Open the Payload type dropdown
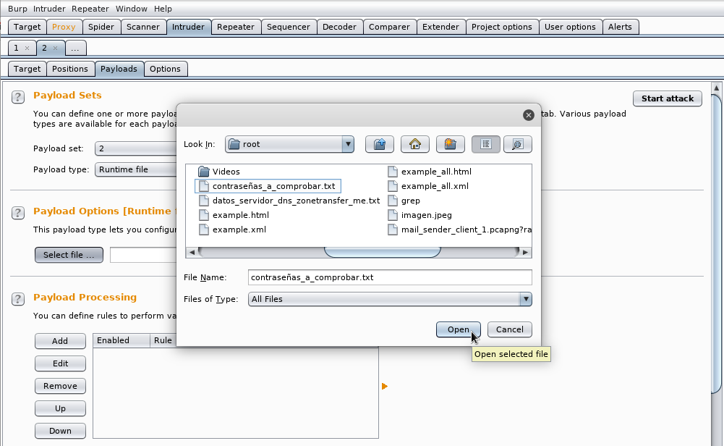 [137, 169]
